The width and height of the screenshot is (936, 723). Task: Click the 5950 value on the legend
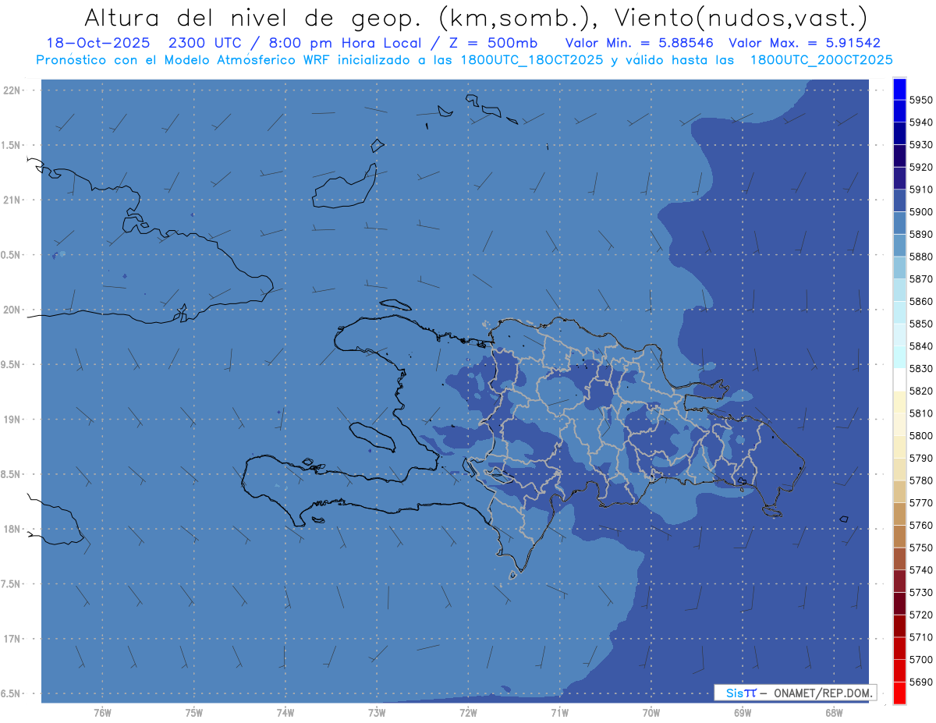pyautogui.click(x=920, y=100)
